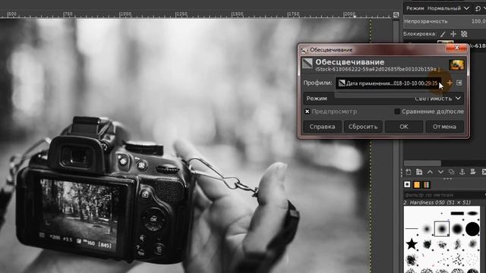486x273 pixels.
Task: Lower the layer with down arrow icon
Action: click(x=440, y=172)
